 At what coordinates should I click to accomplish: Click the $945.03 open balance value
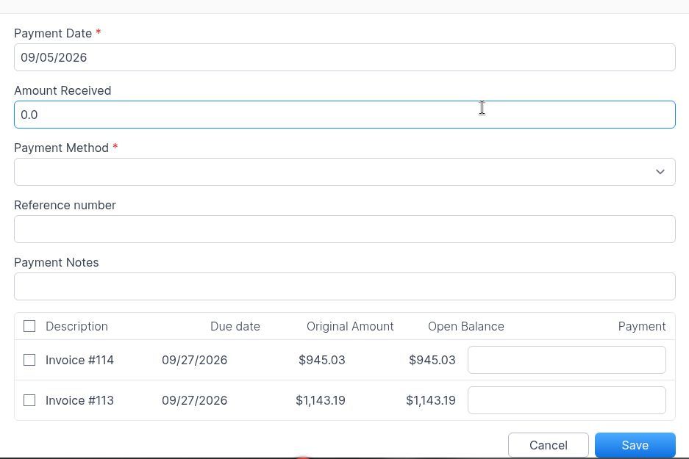pos(432,360)
